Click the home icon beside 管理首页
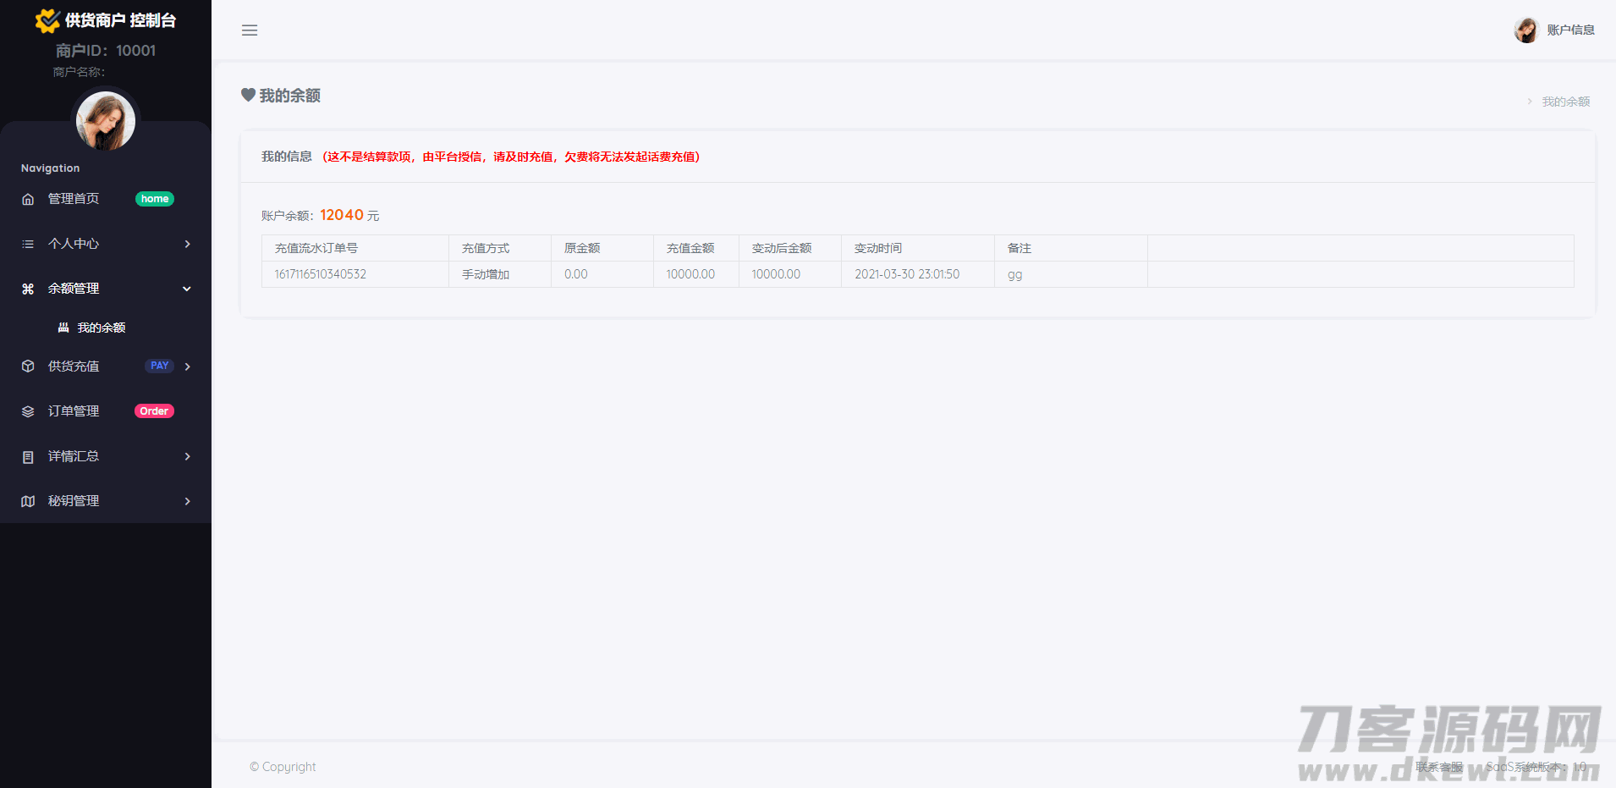This screenshot has height=788, width=1616. tap(28, 199)
